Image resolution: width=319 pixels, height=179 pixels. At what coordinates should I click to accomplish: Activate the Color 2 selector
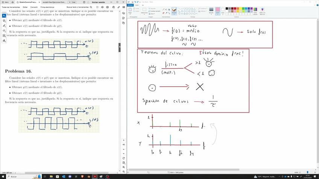(223, 11)
